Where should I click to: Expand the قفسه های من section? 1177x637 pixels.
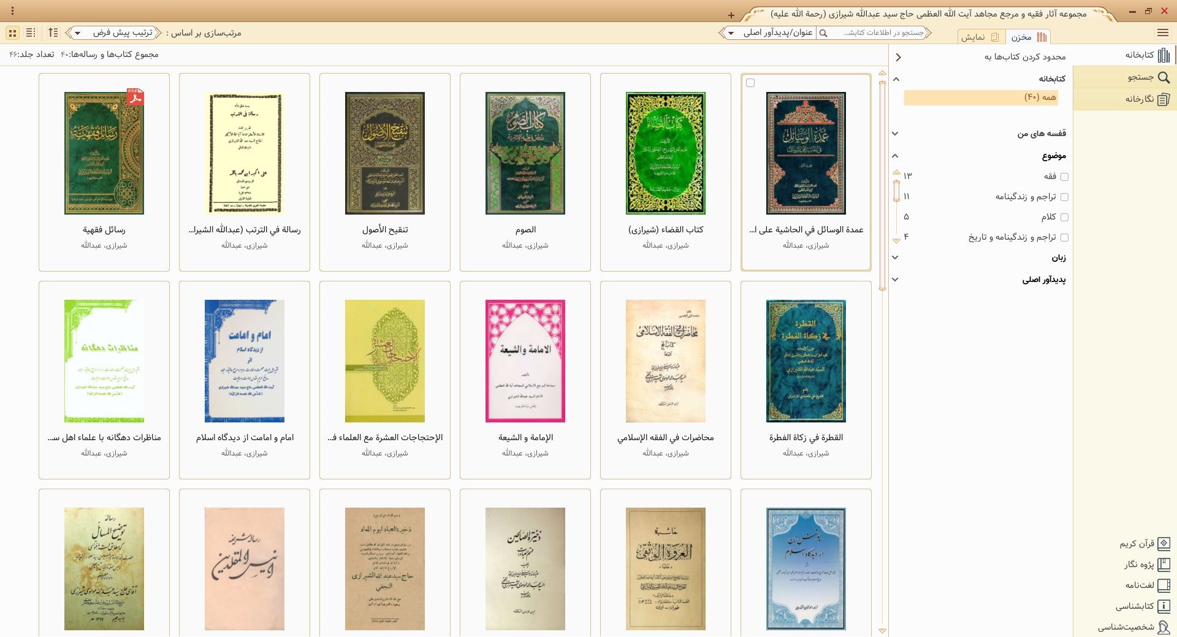click(x=896, y=134)
